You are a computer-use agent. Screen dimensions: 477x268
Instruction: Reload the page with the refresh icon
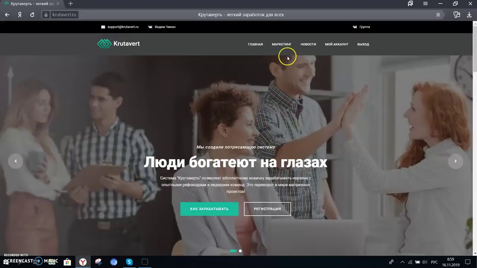click(32, 15)
